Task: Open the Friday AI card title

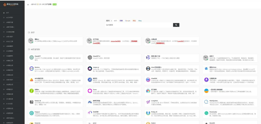Action: pyautogui.click(x=154, y=112)
